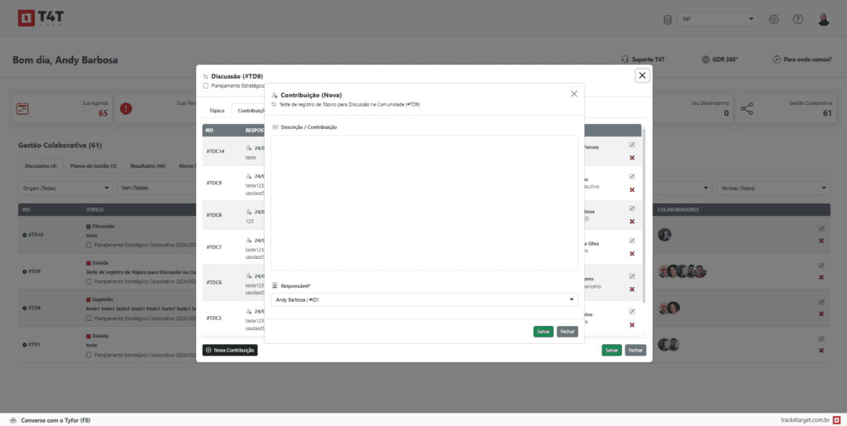
Task: Open the settings gear icon in header
Action: (x=774, y=19)
